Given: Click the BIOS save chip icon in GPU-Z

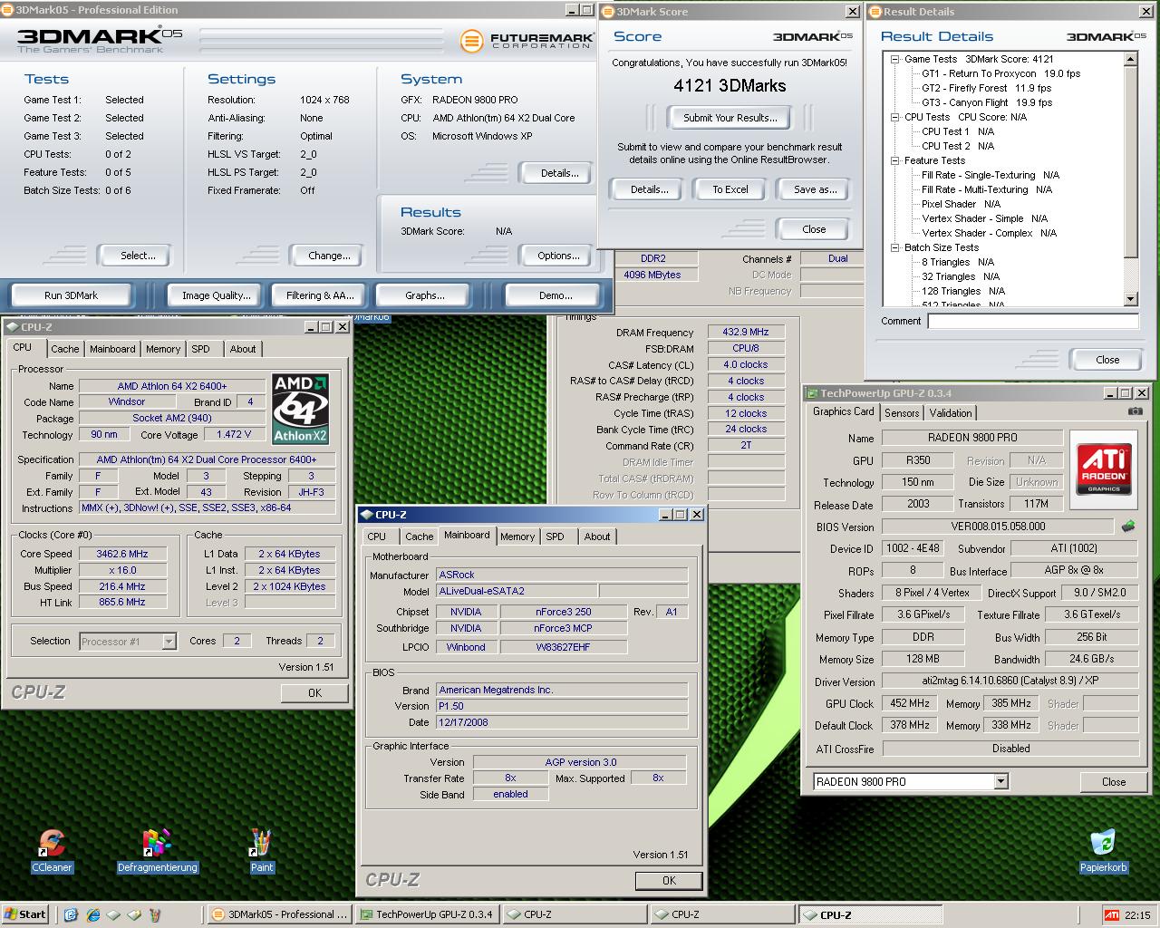Looking at the screenshot, I should [1128, 526].
